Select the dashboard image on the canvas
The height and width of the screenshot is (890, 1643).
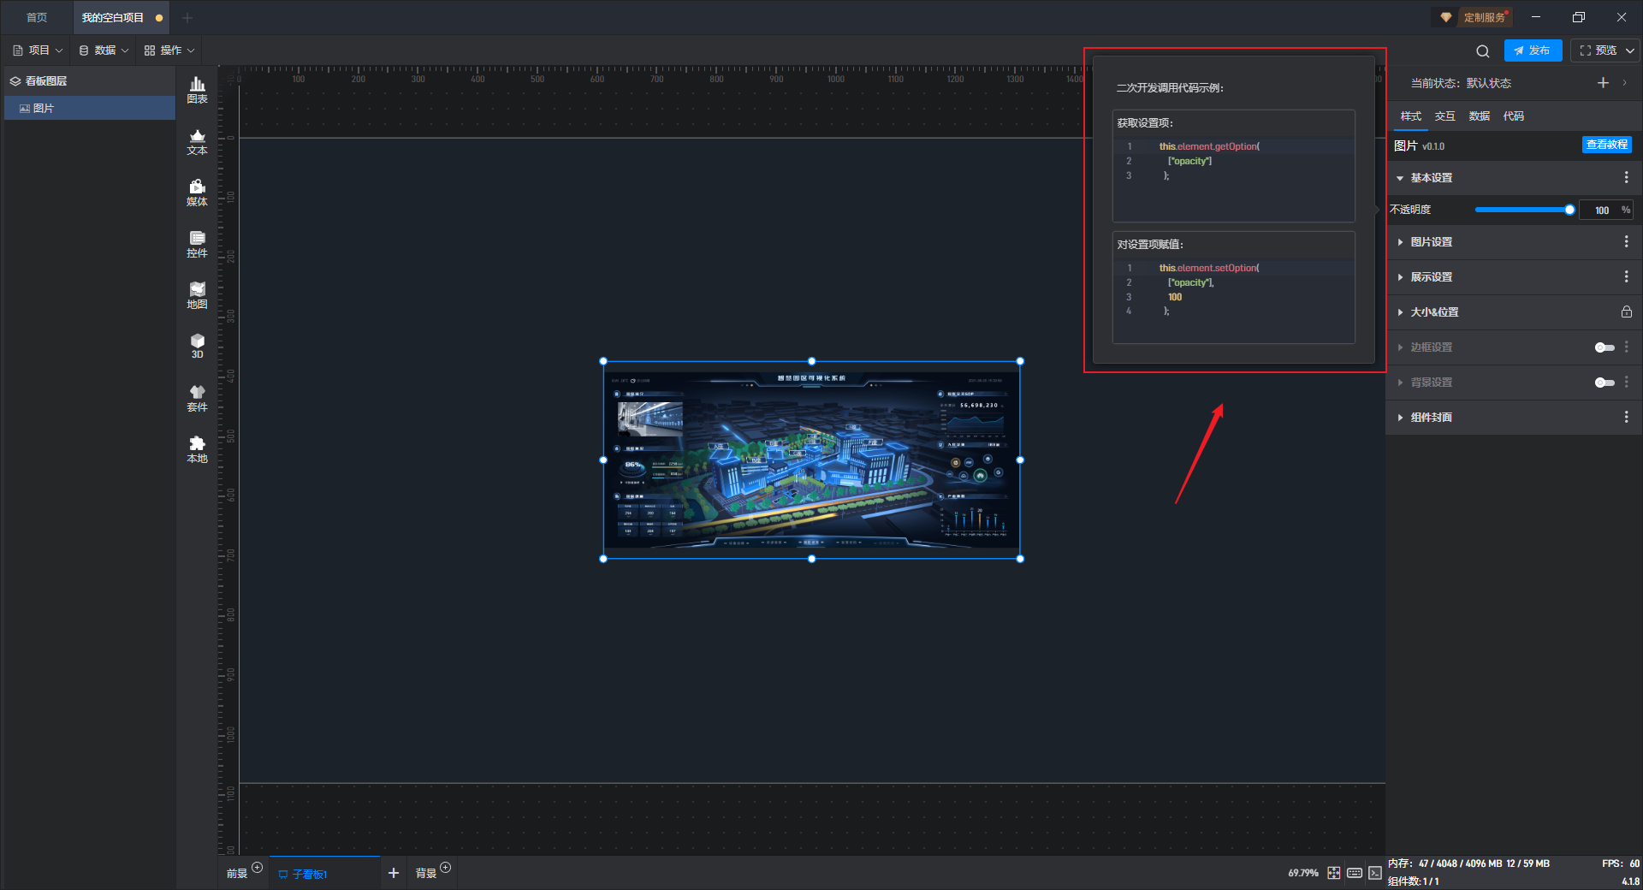811,460
